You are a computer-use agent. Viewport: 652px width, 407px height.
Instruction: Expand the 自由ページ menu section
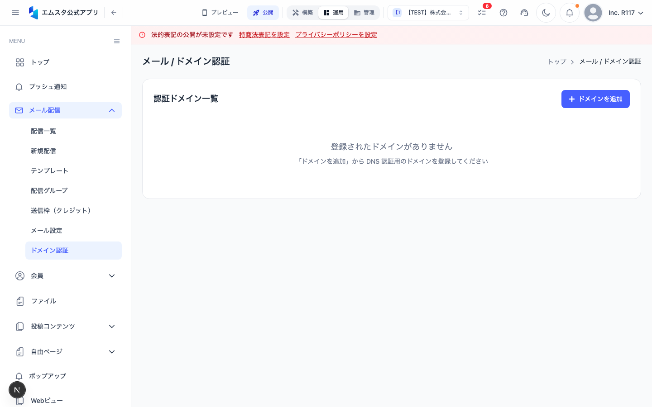point(65,352)
